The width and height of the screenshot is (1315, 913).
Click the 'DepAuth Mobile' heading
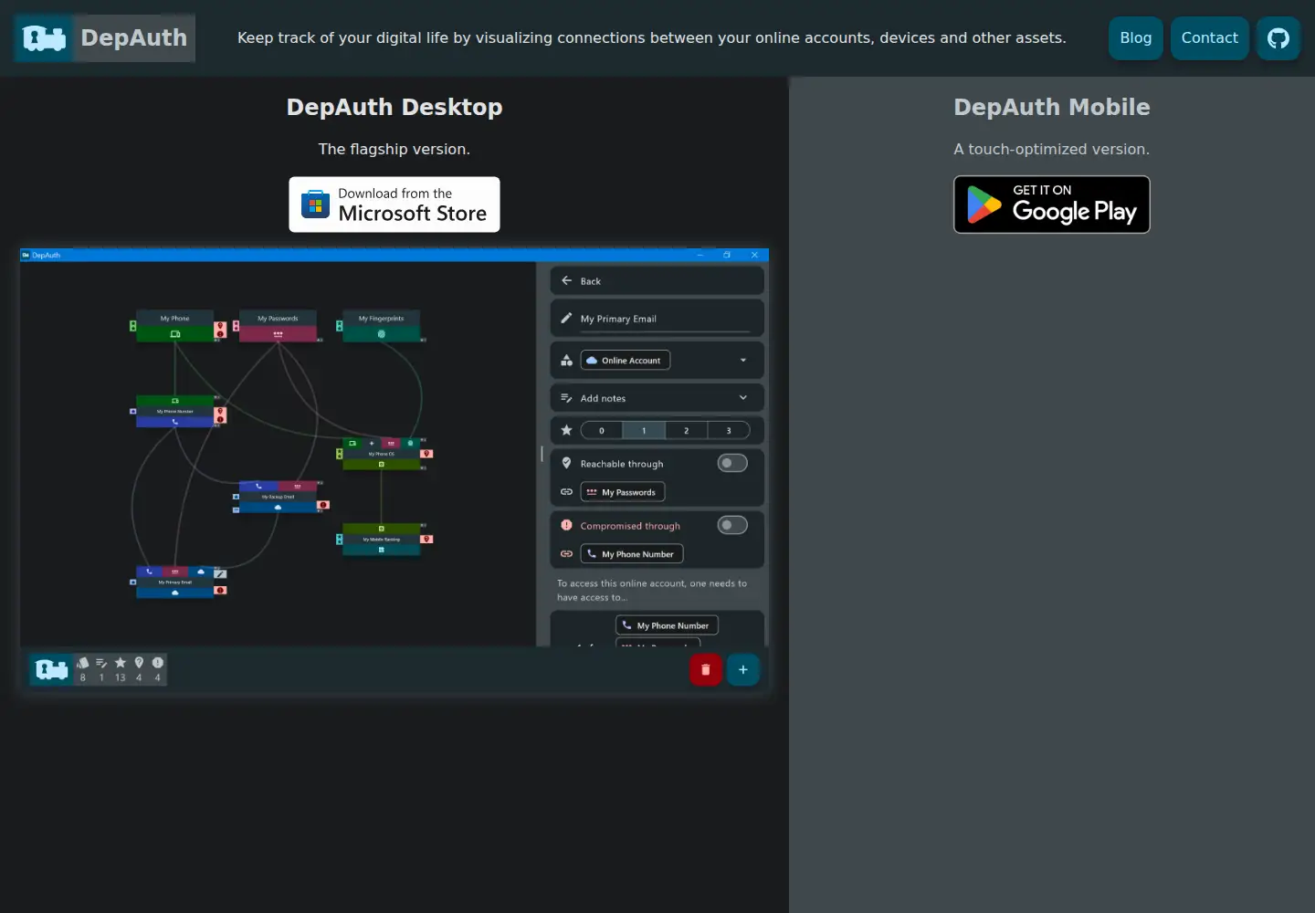[x=1052, y=107]
